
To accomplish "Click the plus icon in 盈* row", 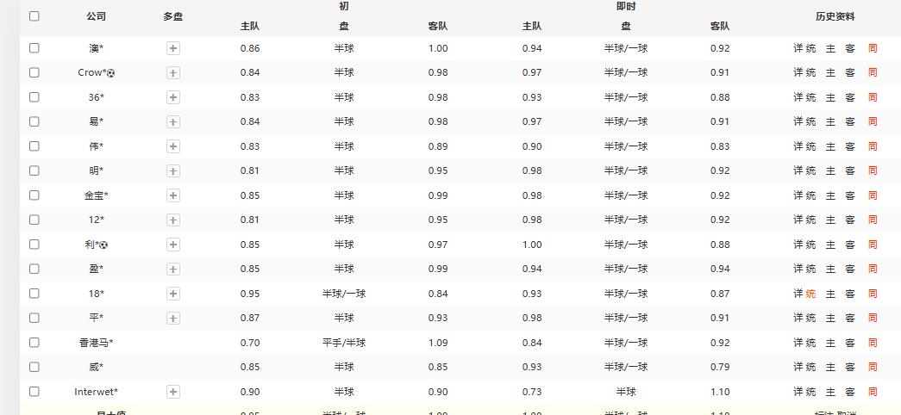I will [172, 269].
